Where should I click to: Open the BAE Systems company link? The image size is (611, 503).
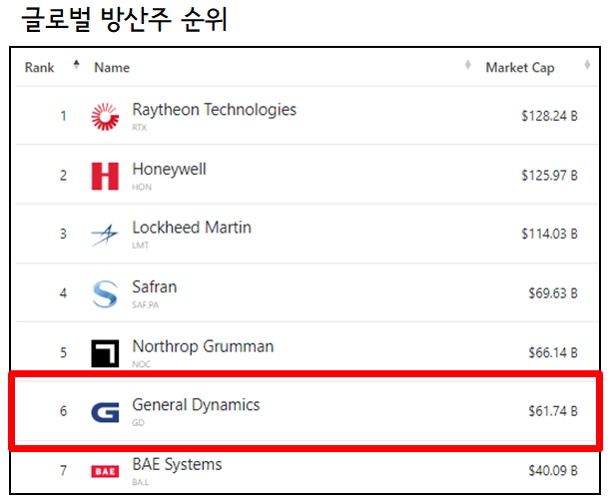click(x=177, y=465)
